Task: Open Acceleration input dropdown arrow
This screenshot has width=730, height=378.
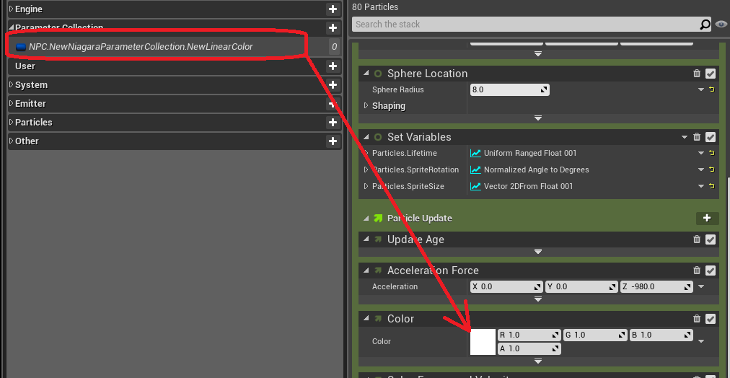Action: coord(700,287)
